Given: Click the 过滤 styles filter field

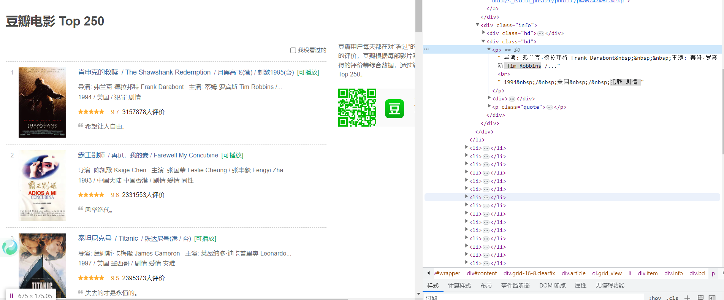Looking at the screenshot, I should tap(533, 298).
